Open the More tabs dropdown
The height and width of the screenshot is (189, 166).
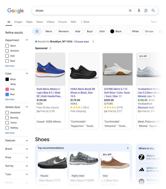[x=85, y=22]
